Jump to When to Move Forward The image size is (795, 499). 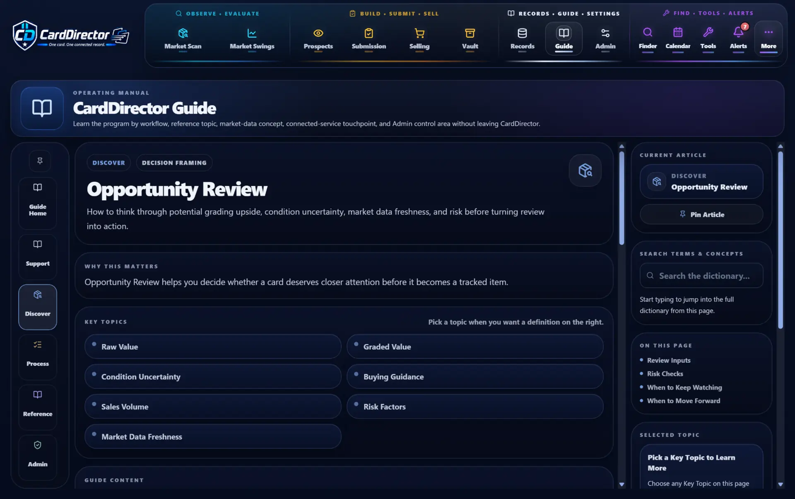click(684, 401)
